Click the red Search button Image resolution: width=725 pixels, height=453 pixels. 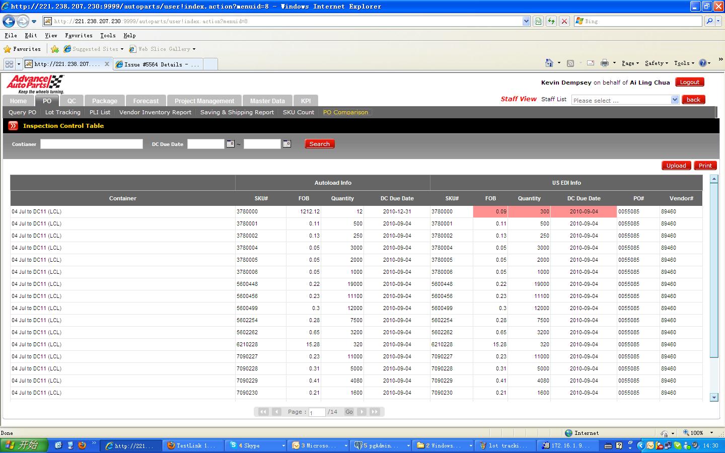319,144
